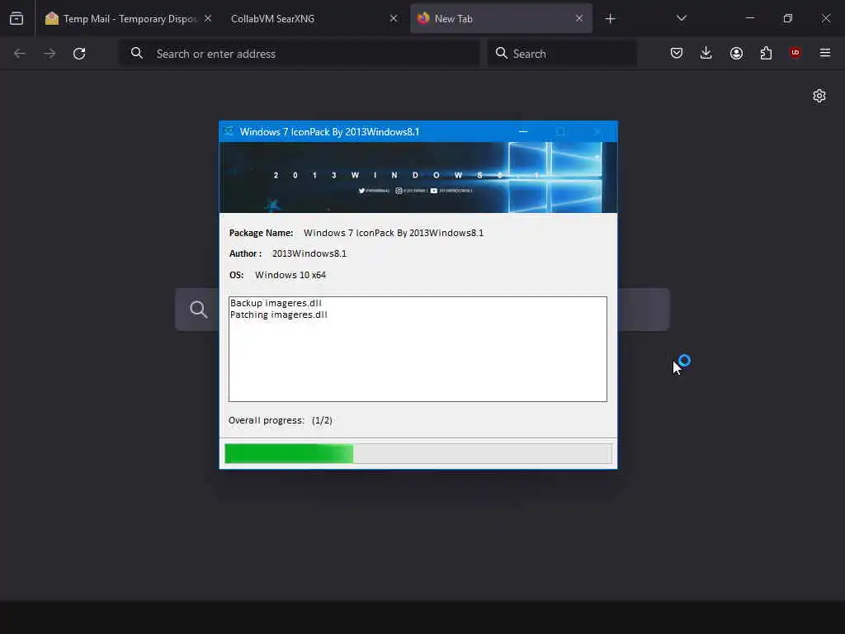Viewport: 845px width, 634px height.
Task: Focus the Search or enter address bar
Action: pyautogui.click(x=300, y=54)
